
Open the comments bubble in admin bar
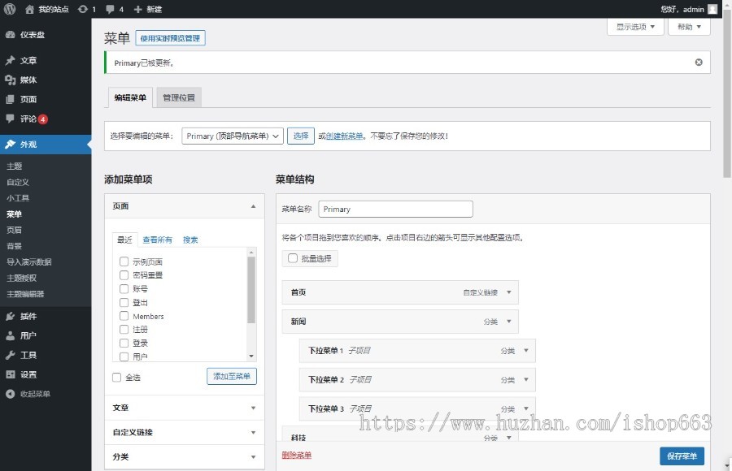[110, 9]
